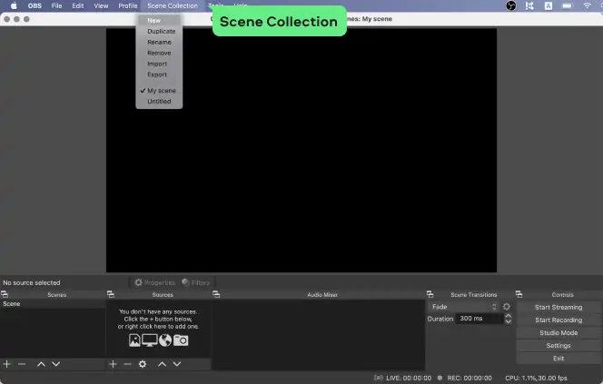Pop out the Sources dock icon
This screenshot has height=384, width=603.
(111, 294)
